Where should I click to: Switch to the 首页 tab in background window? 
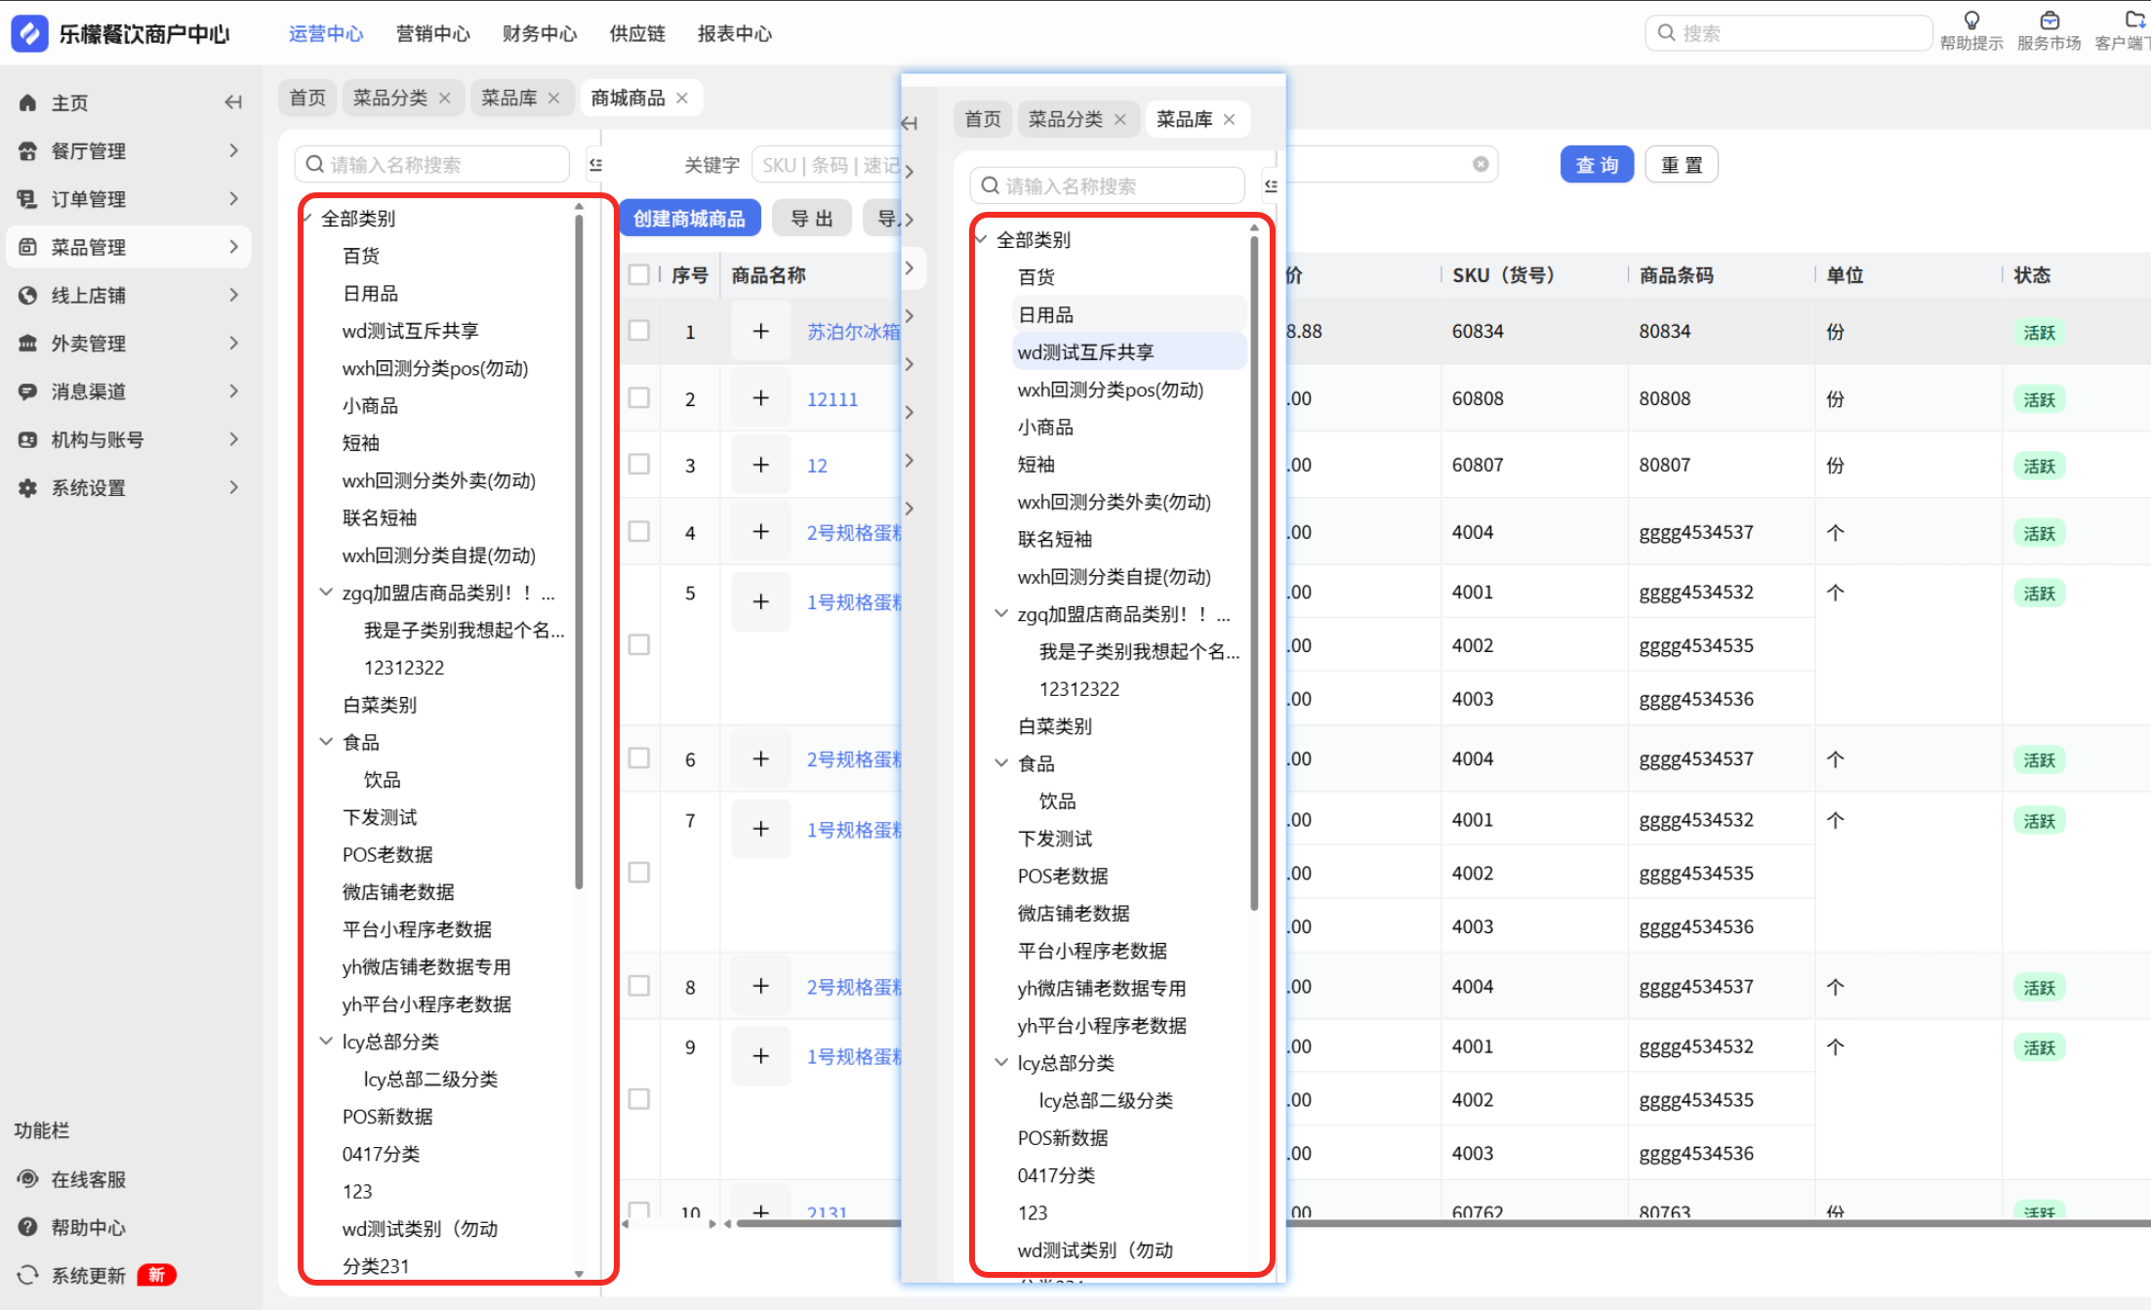pyautogui.click(x=308, y=98)
